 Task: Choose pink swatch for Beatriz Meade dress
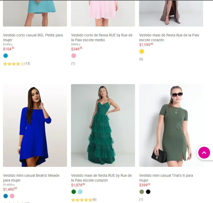click(x=12, y=196)
